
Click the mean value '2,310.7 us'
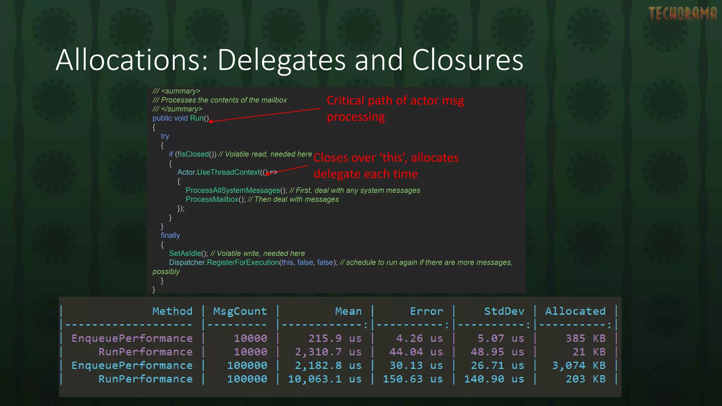tap(329, 352)
